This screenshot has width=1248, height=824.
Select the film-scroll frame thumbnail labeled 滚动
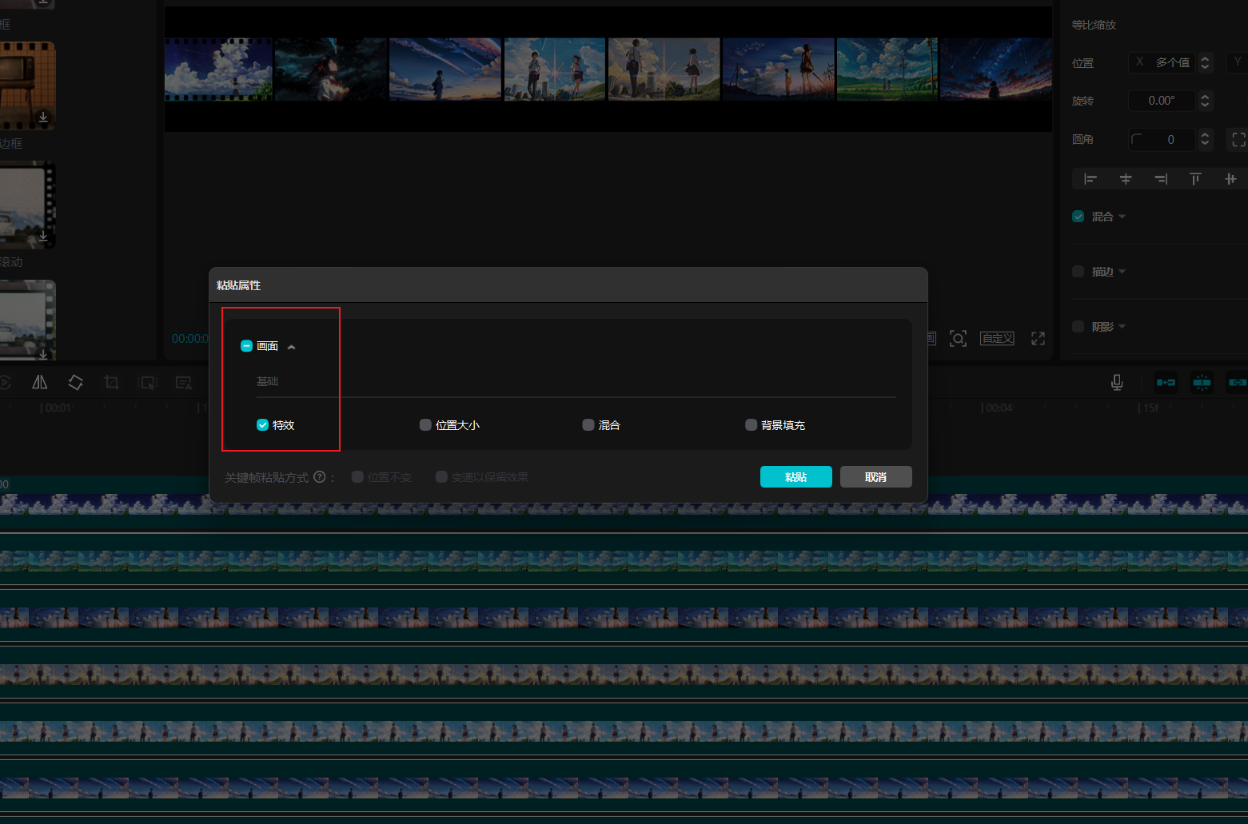[27, 205]
